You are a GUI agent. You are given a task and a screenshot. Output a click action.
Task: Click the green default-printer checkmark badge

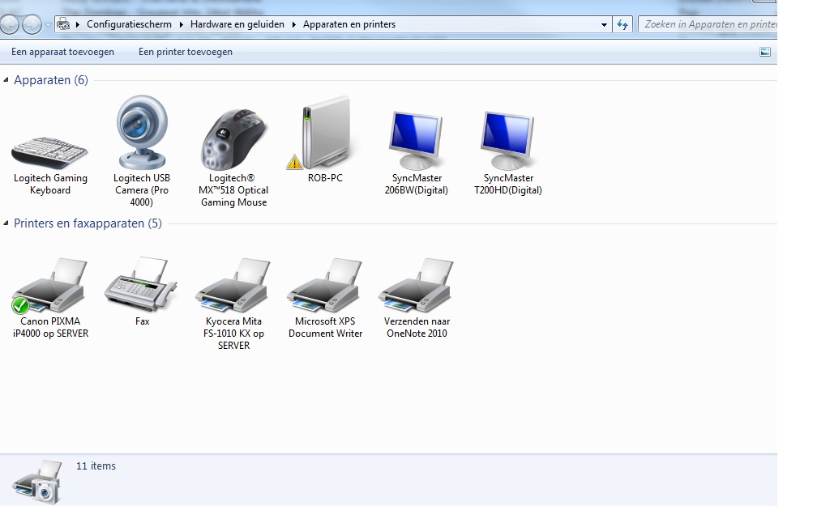[x=20, y=305]
